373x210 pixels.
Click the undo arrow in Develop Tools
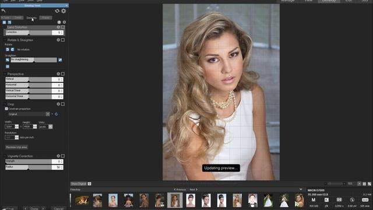(3, 11)
